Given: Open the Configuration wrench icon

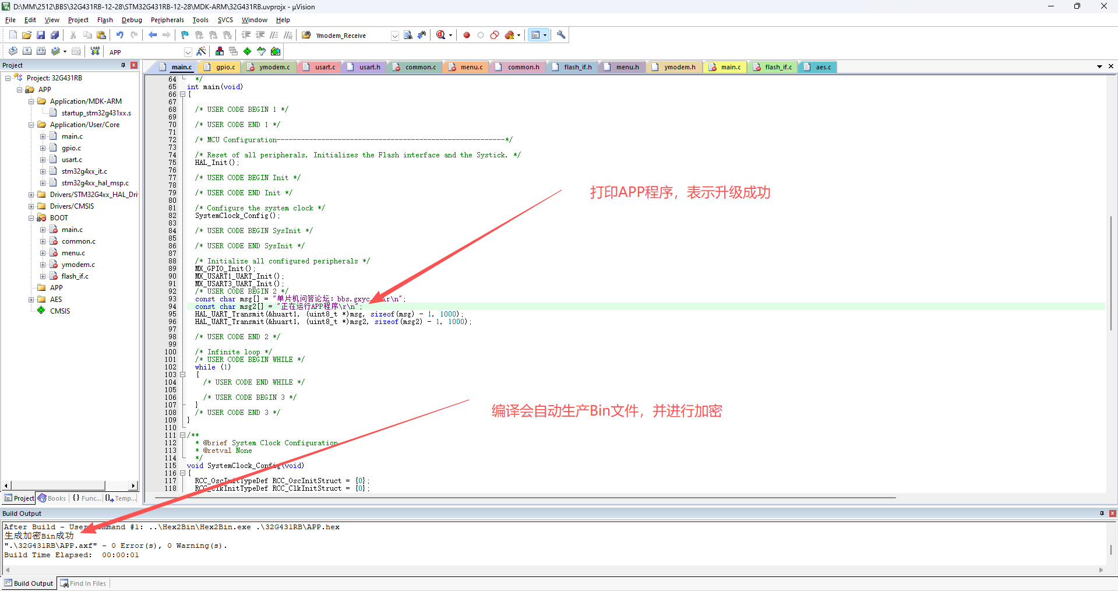Looking at the screenshot, I should point(561,35).
